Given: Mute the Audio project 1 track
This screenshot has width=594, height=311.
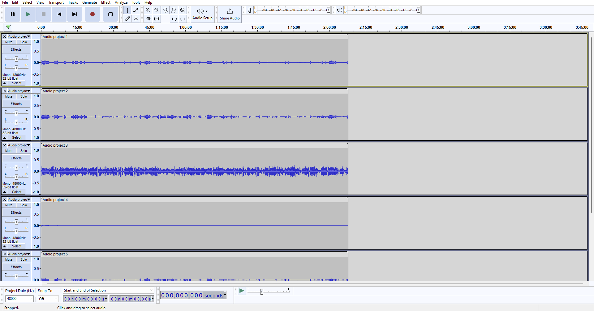Looking at the screenshot, I should pyautogui.click(x=9, y=42).
